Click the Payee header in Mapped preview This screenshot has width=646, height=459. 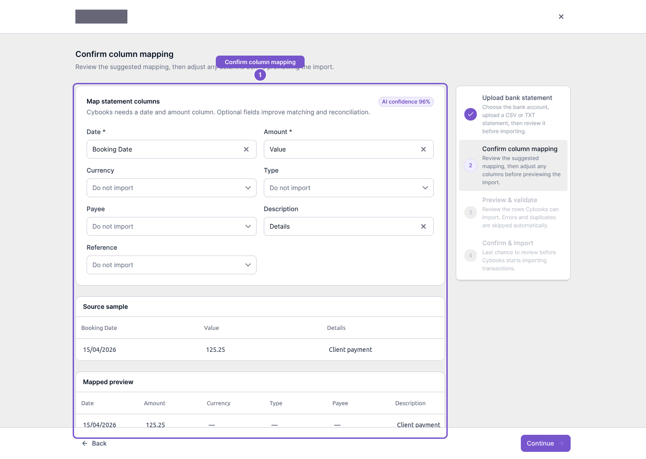tap(340, 403)
